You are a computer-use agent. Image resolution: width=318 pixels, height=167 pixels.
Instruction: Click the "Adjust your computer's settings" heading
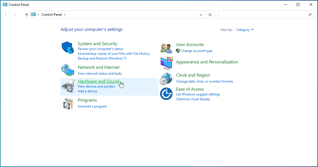[x=92, y=29]
